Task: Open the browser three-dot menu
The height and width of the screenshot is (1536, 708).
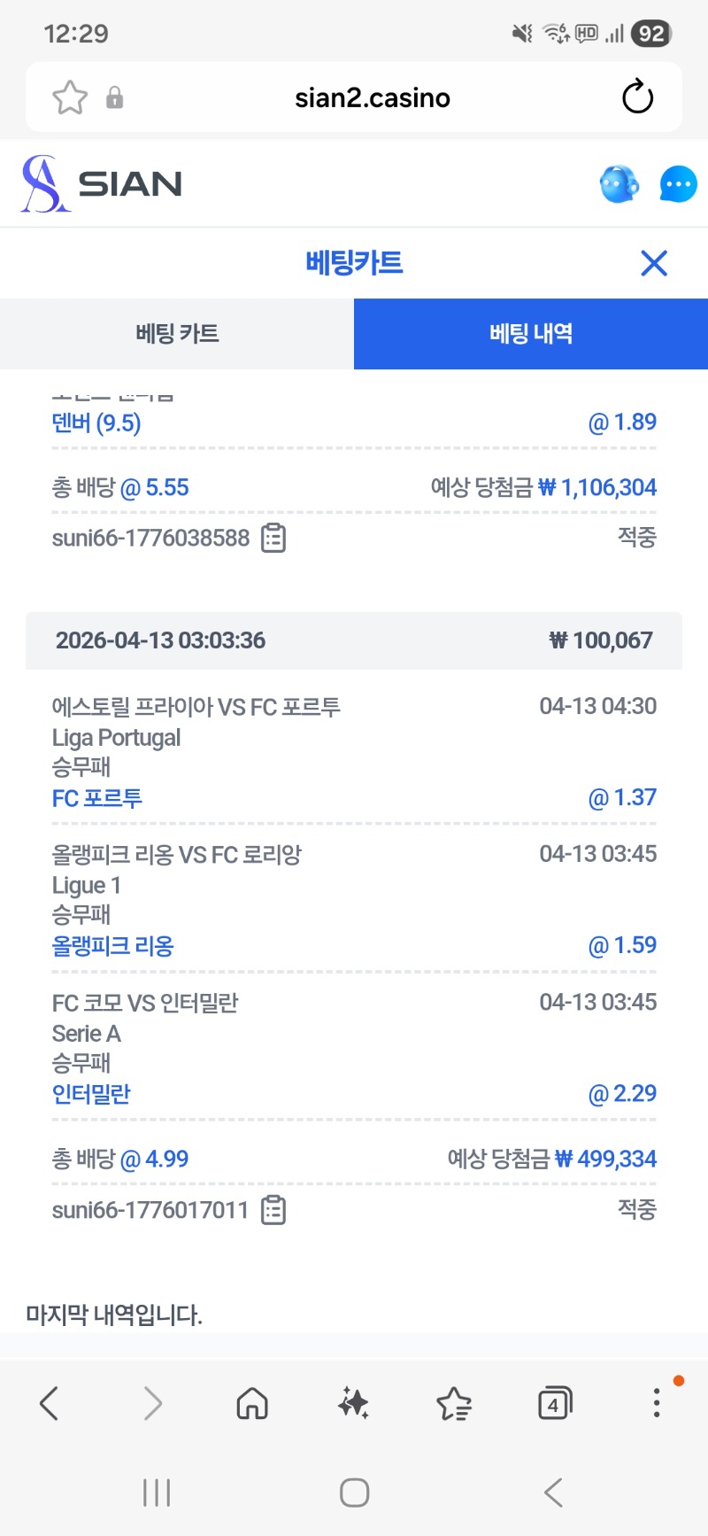Action: tap(656, 1403)
